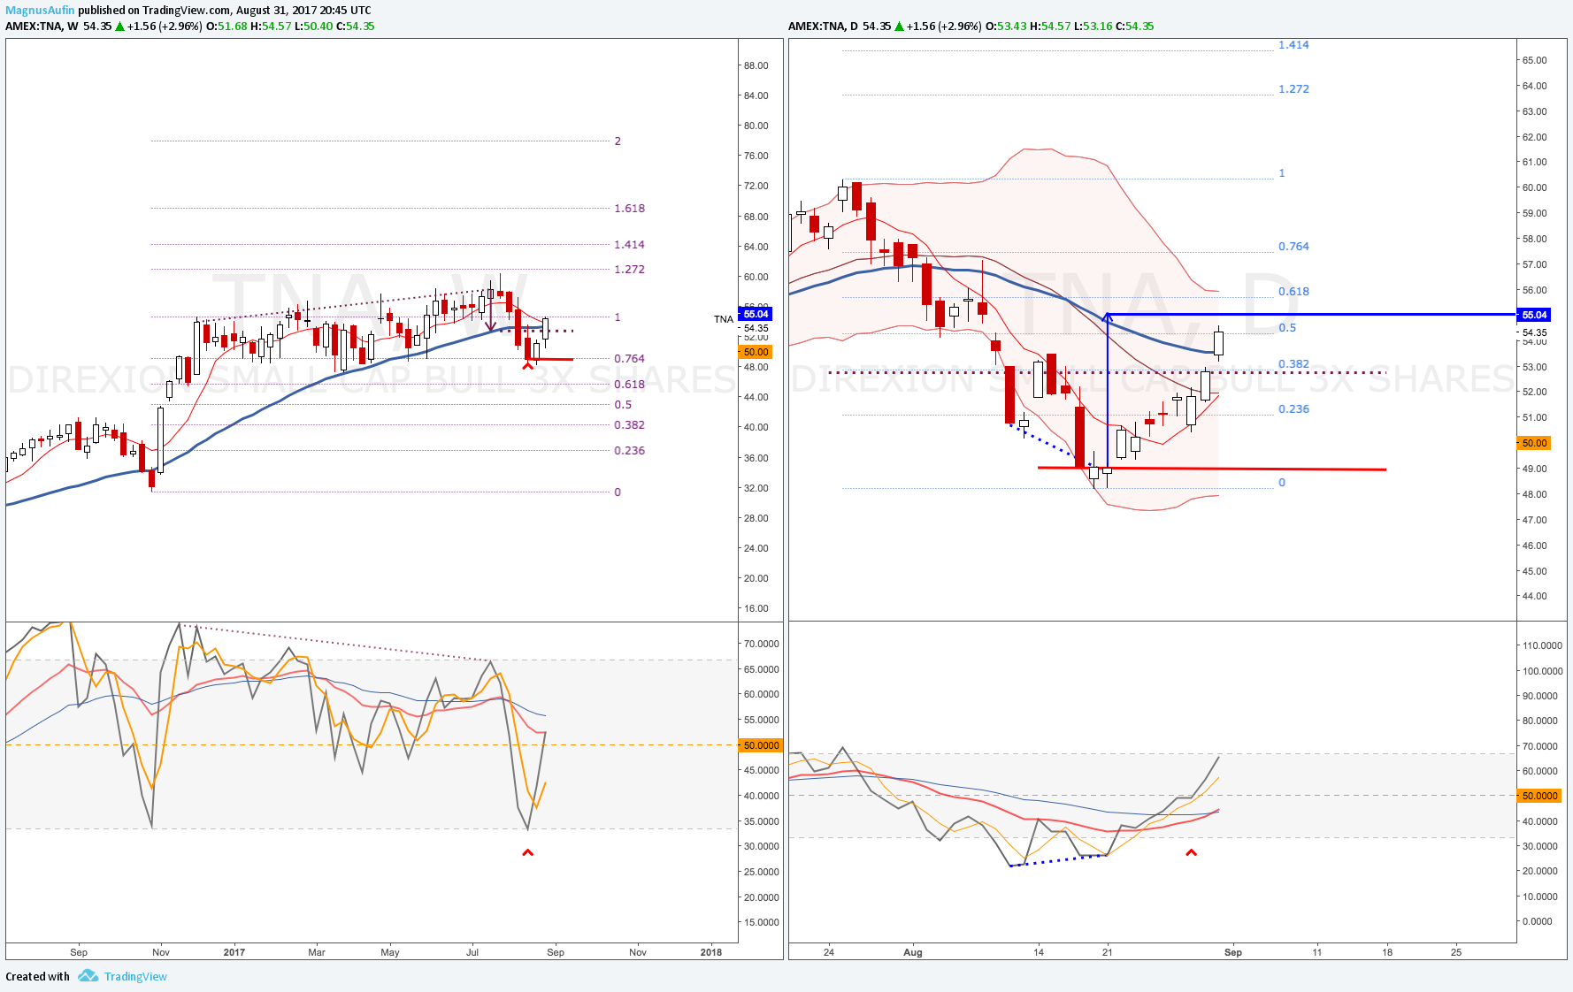Viewport: 1573px width, 992px height.
Task: Click the 54.35 last price on daily axis
Action: click(x=1534, y=333)
